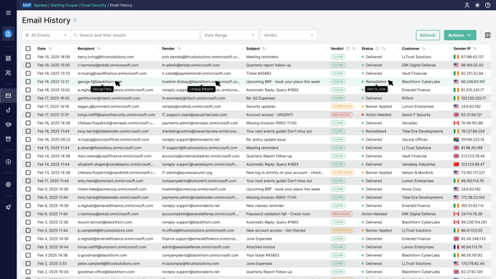
Task: Click the MALICIOUS badge for tonya.ratliff@saxonfsecurity
Action: [342, 114]
